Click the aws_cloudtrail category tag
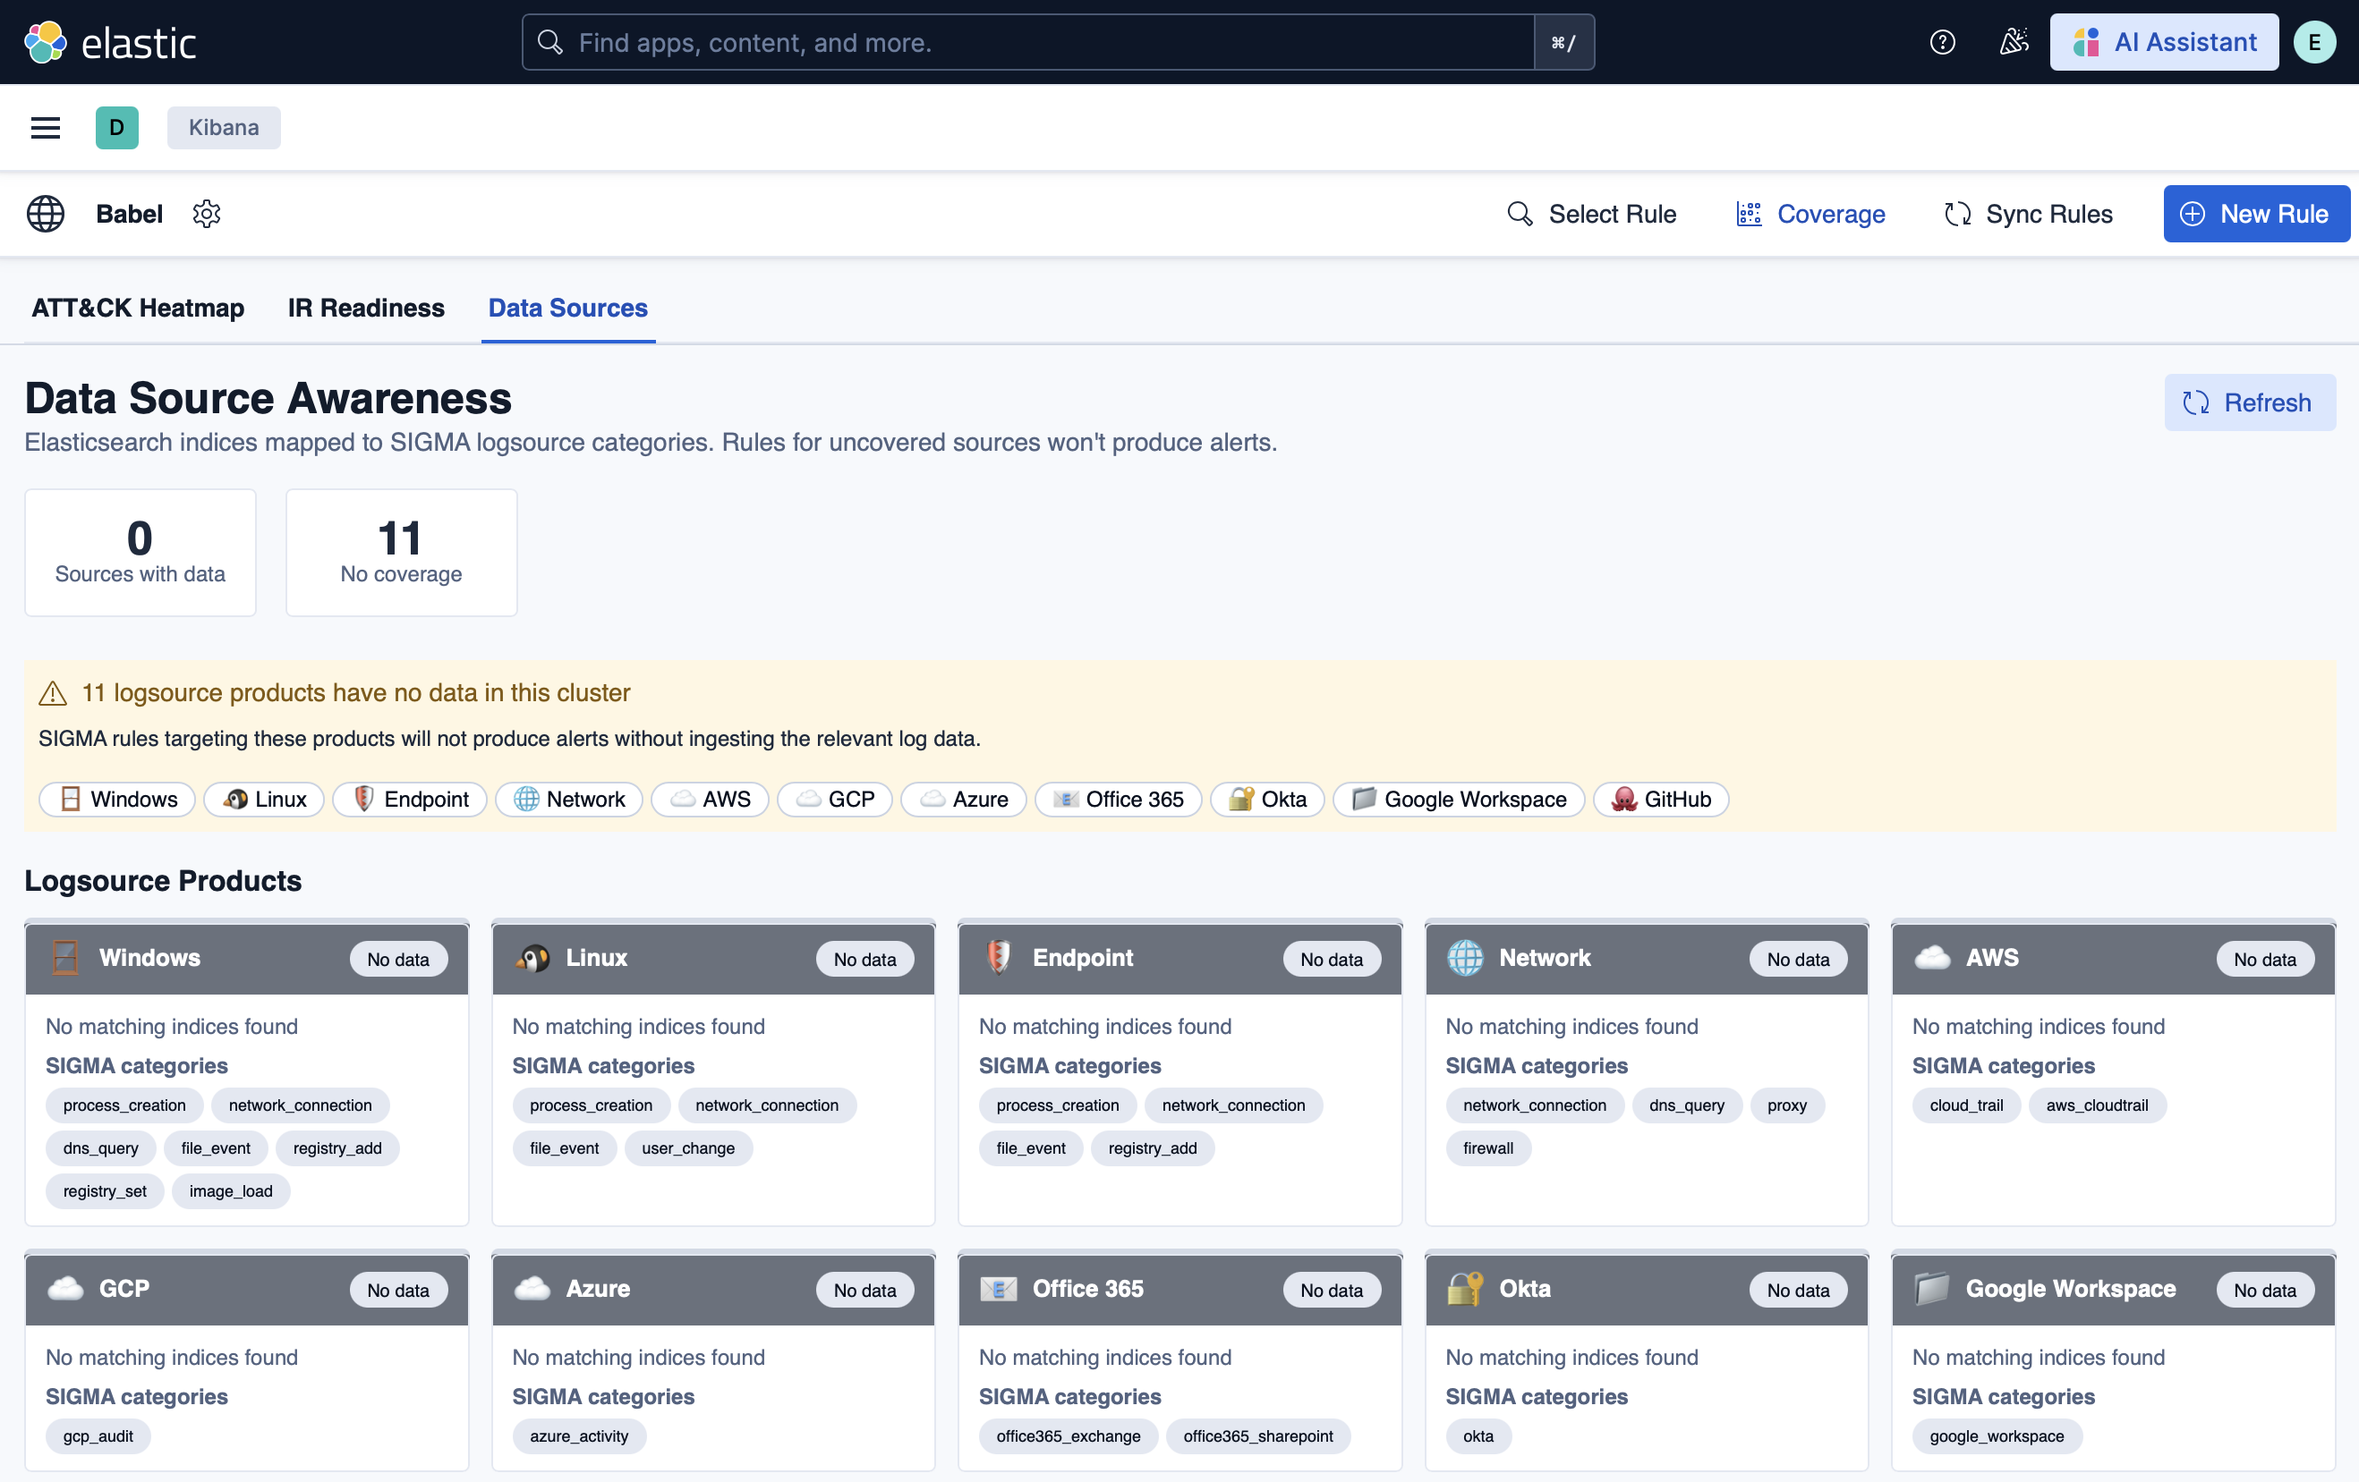Screen dimensions: 2359x1482 [x=2098, y=1105]
